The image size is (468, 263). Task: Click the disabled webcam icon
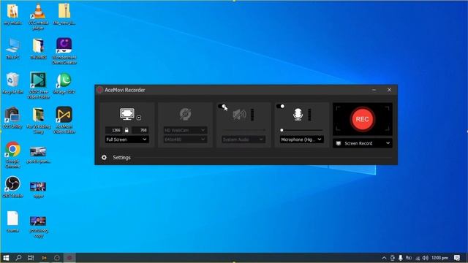185,114
